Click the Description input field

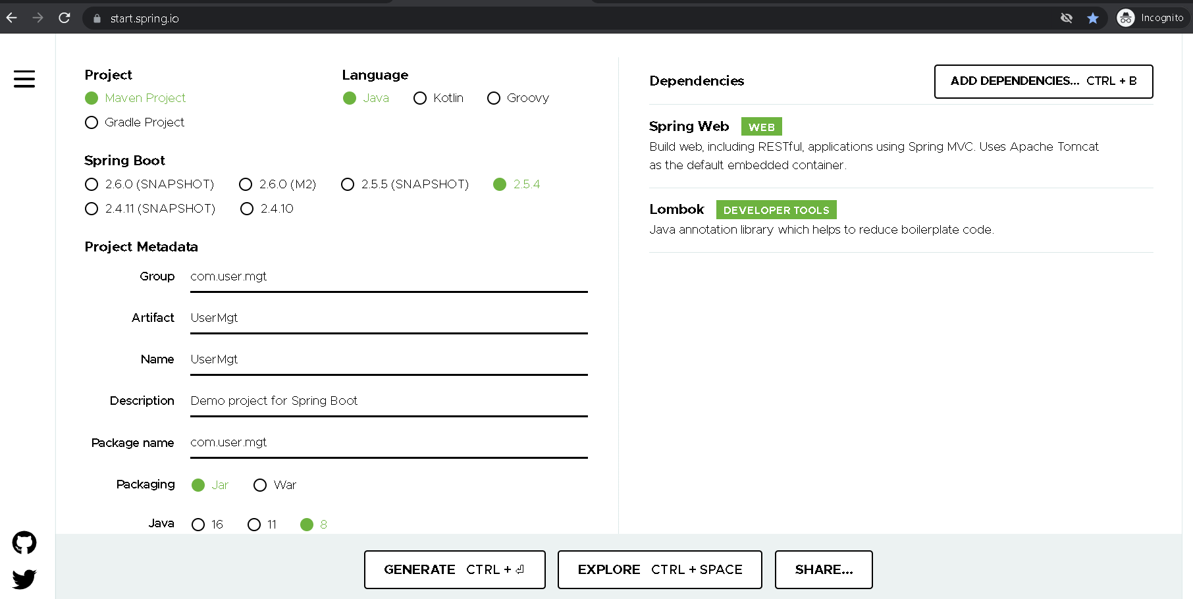(x=388, y=400)
